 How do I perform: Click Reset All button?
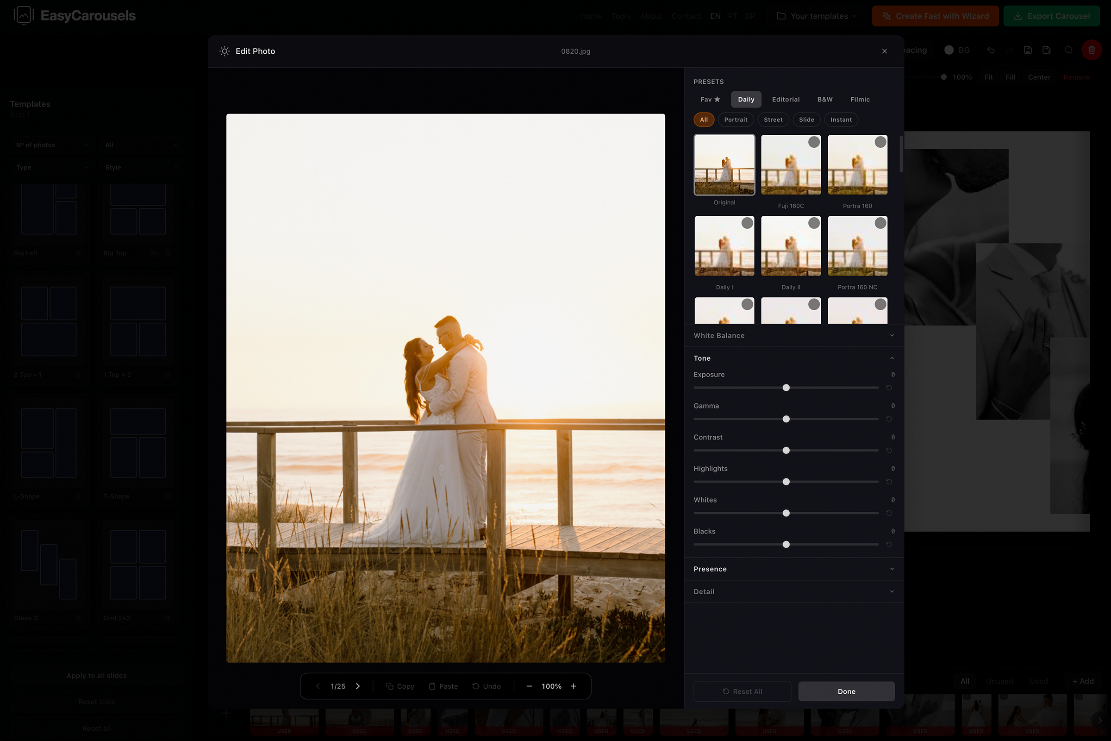coord(742,691)
